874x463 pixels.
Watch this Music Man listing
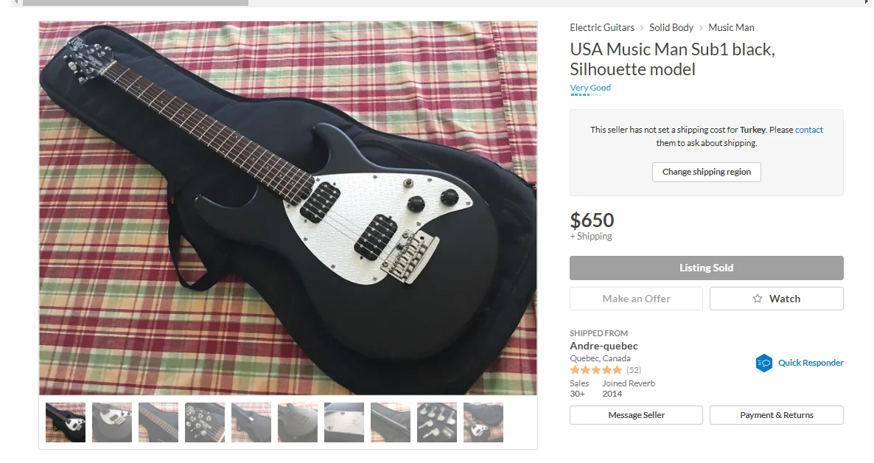coord(777,299)
